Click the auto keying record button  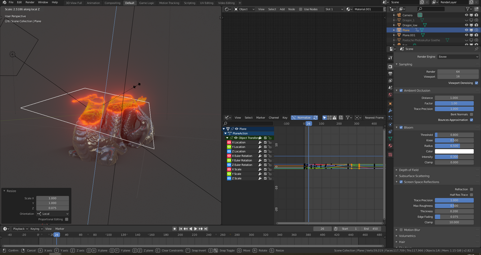[x=175, y=229]
